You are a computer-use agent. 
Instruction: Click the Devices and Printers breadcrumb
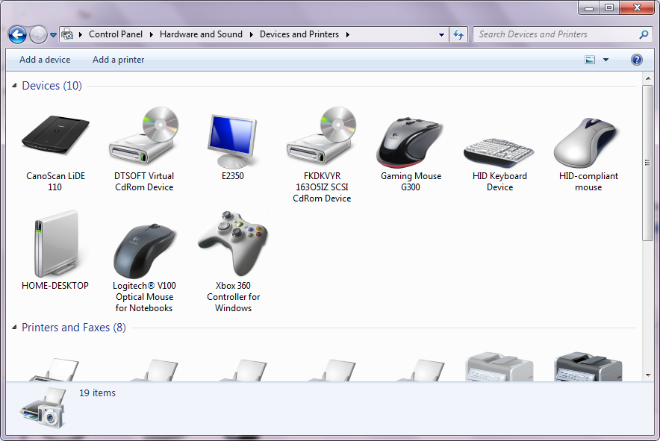click(x=299, y=34)
